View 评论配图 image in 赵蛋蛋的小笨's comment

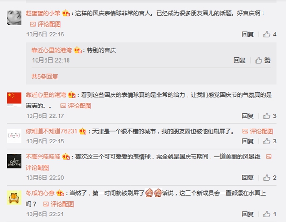tap(45, 24)
